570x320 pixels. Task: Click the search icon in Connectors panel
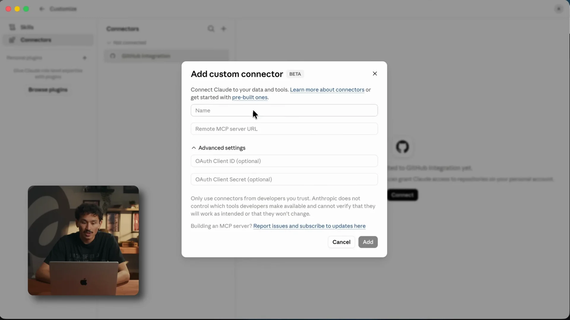[x=211, y=28]
